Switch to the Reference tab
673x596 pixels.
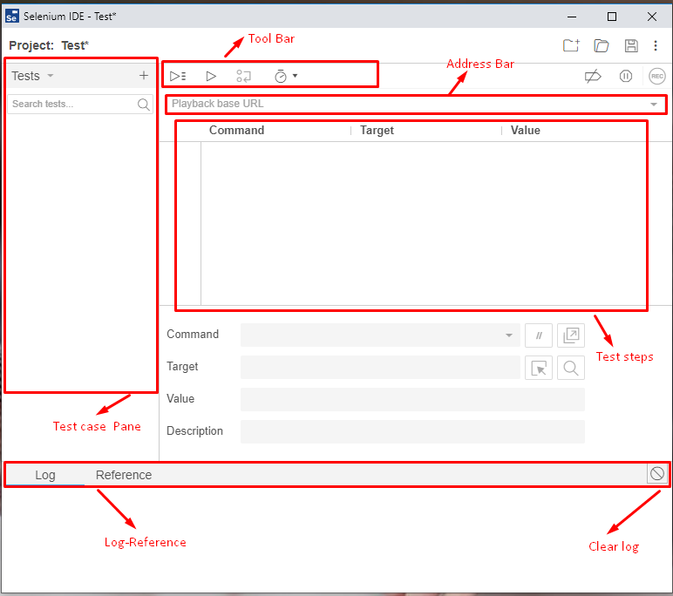[x=124, y=475]
